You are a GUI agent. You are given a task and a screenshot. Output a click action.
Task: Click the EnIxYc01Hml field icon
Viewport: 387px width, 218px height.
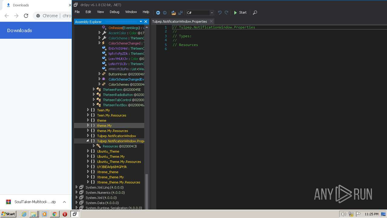(x=104, y=48)
